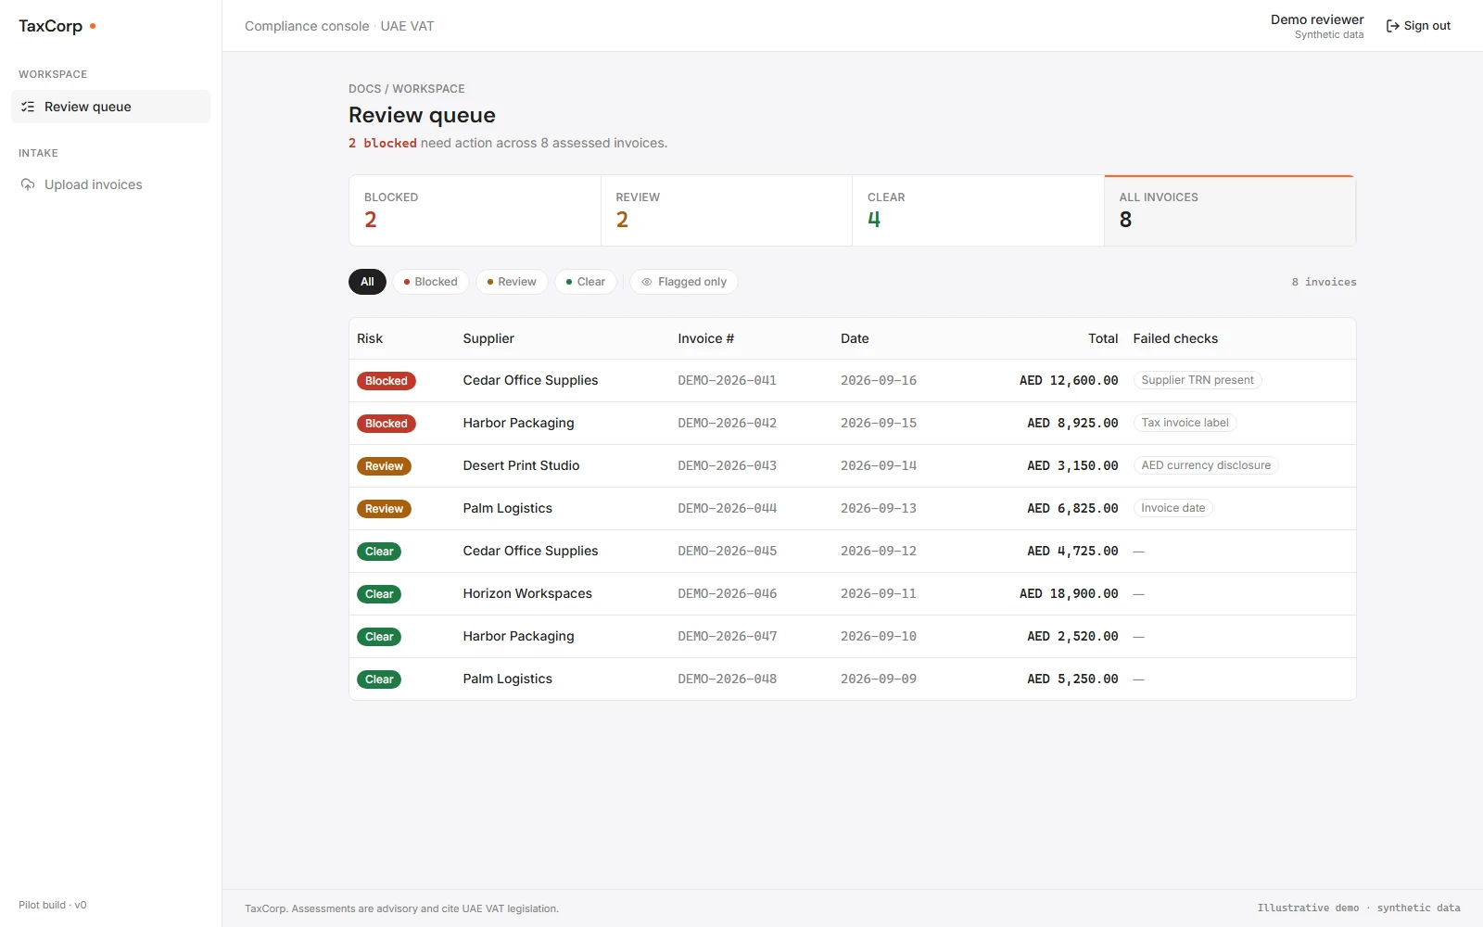
Task: Click Review badge on Palm Logistics DEMO-2026-044
Action: click(384, 509)
